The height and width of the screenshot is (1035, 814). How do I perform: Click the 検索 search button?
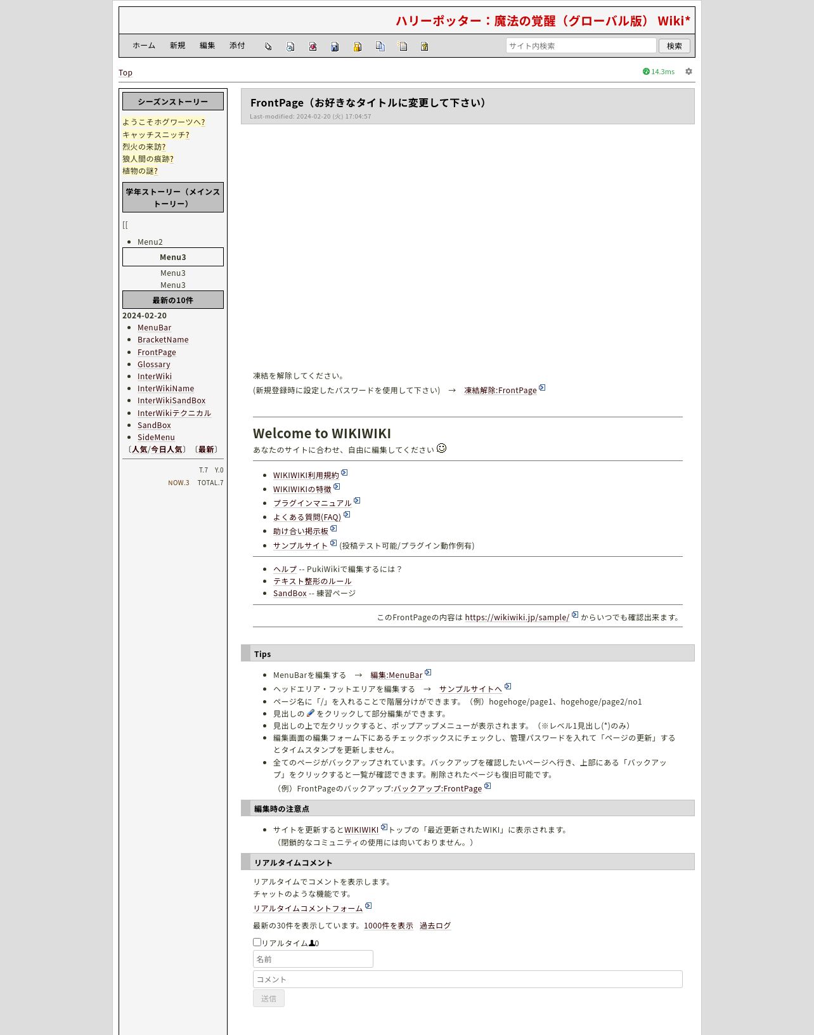[675, 46]
